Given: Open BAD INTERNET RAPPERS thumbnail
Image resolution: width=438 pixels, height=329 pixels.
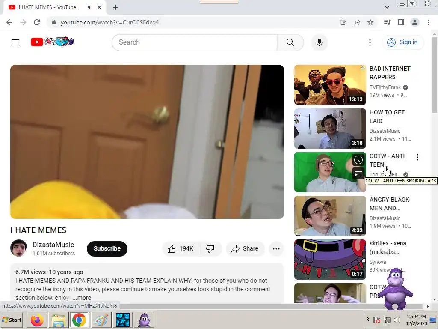Looking at the screenshot, I should pos(330,85).
